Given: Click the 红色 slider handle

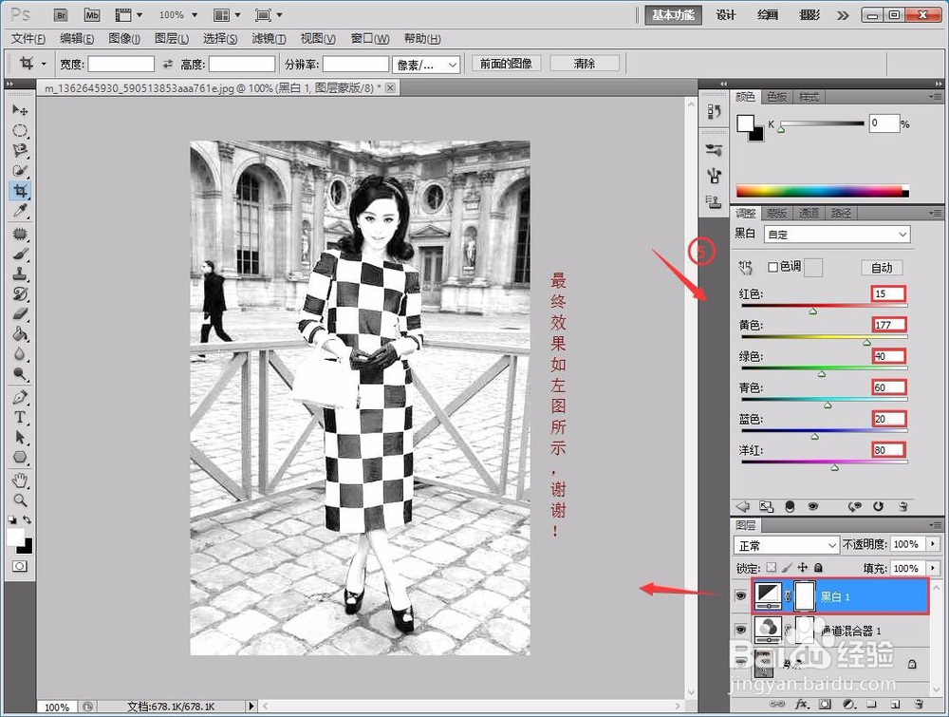Looking at the screenshot, I should [813, 311].
